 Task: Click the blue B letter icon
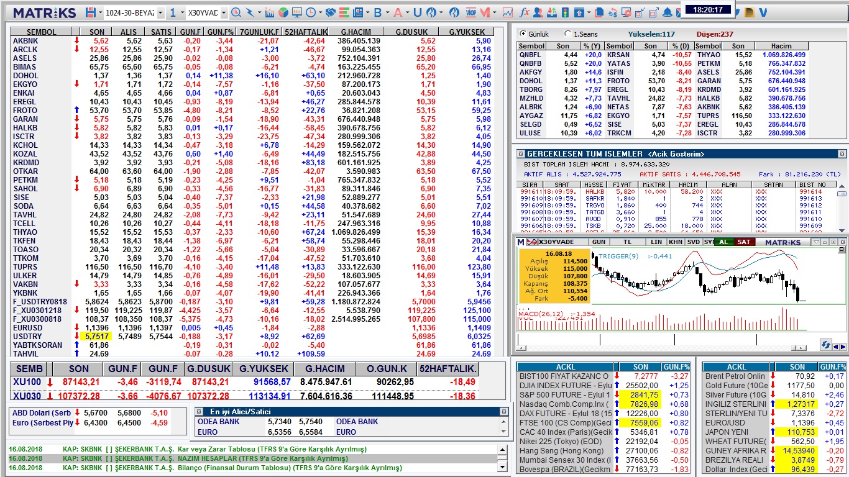click(x=377, y=12)
